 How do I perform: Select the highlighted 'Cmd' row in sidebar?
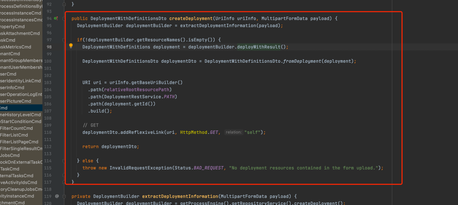[21, 108]
